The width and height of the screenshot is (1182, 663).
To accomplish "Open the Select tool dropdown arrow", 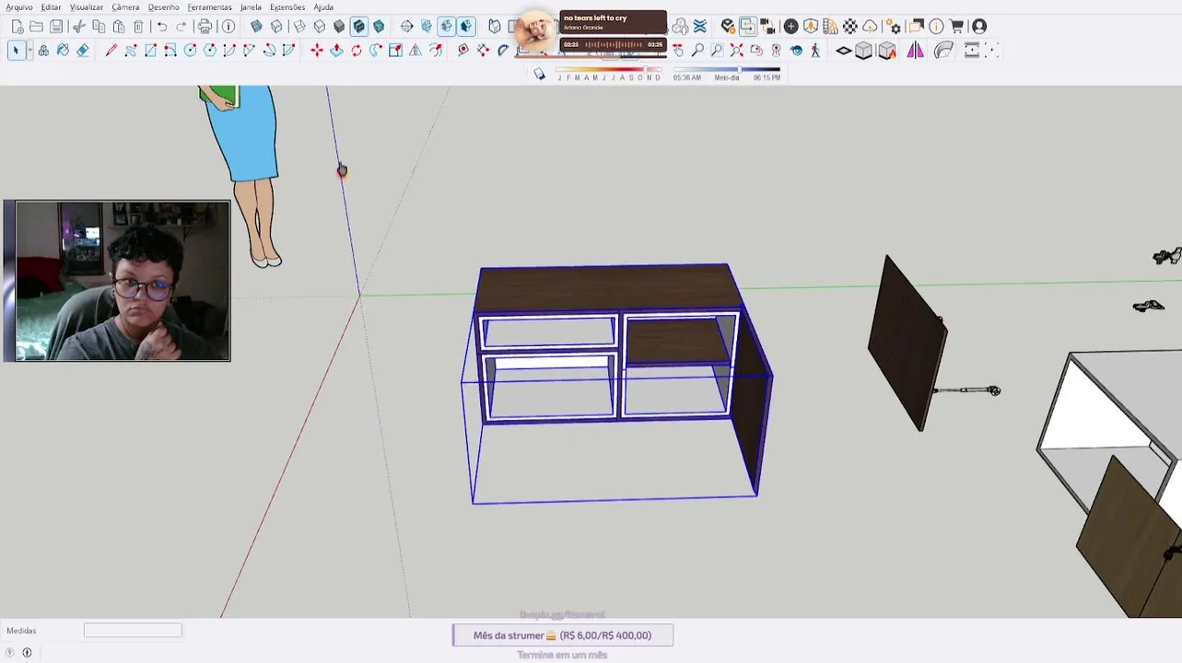I will [29, 51].
